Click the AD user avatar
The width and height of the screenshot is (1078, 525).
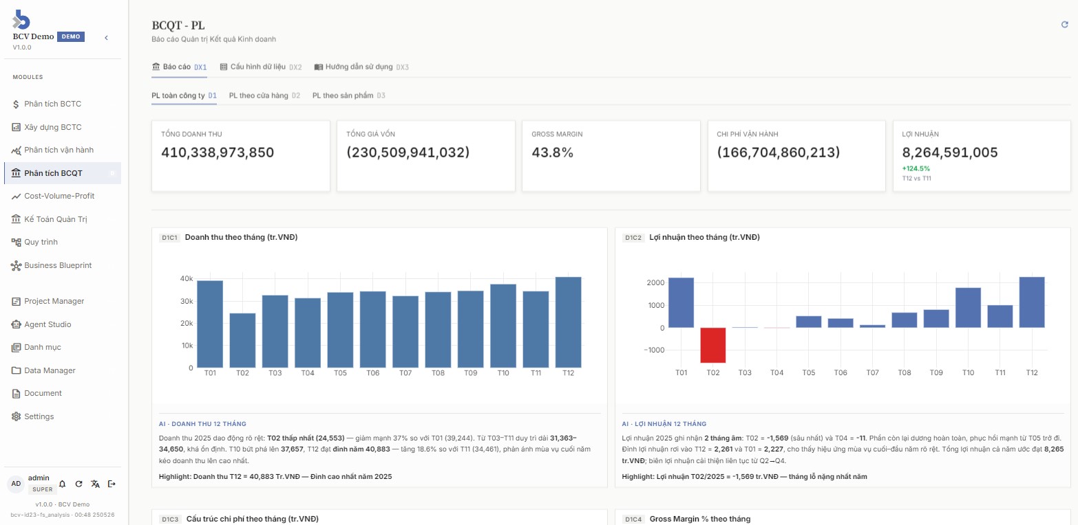coord(16,483)
